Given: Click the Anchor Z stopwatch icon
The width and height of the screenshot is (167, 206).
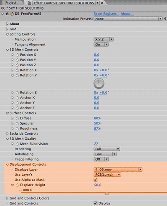Looking at the screenshot, I should point(17,108).
